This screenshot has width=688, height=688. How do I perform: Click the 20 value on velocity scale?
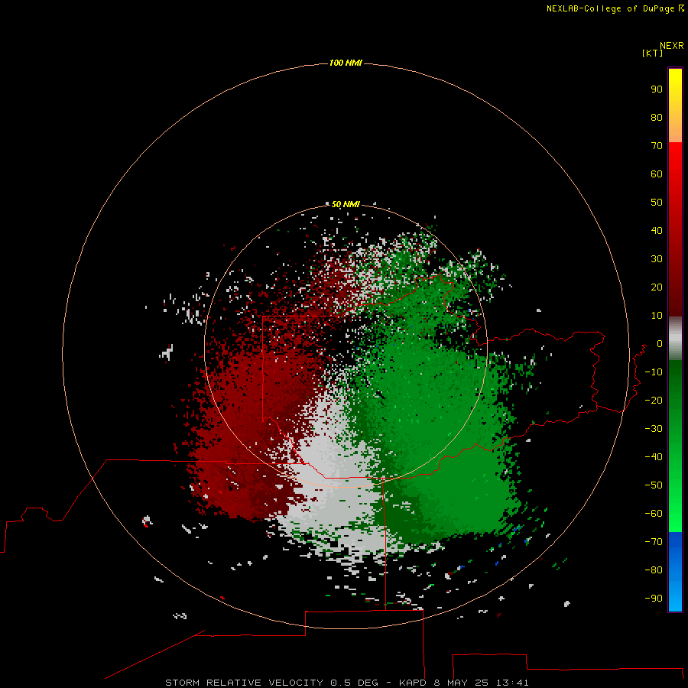click(657, 287)
